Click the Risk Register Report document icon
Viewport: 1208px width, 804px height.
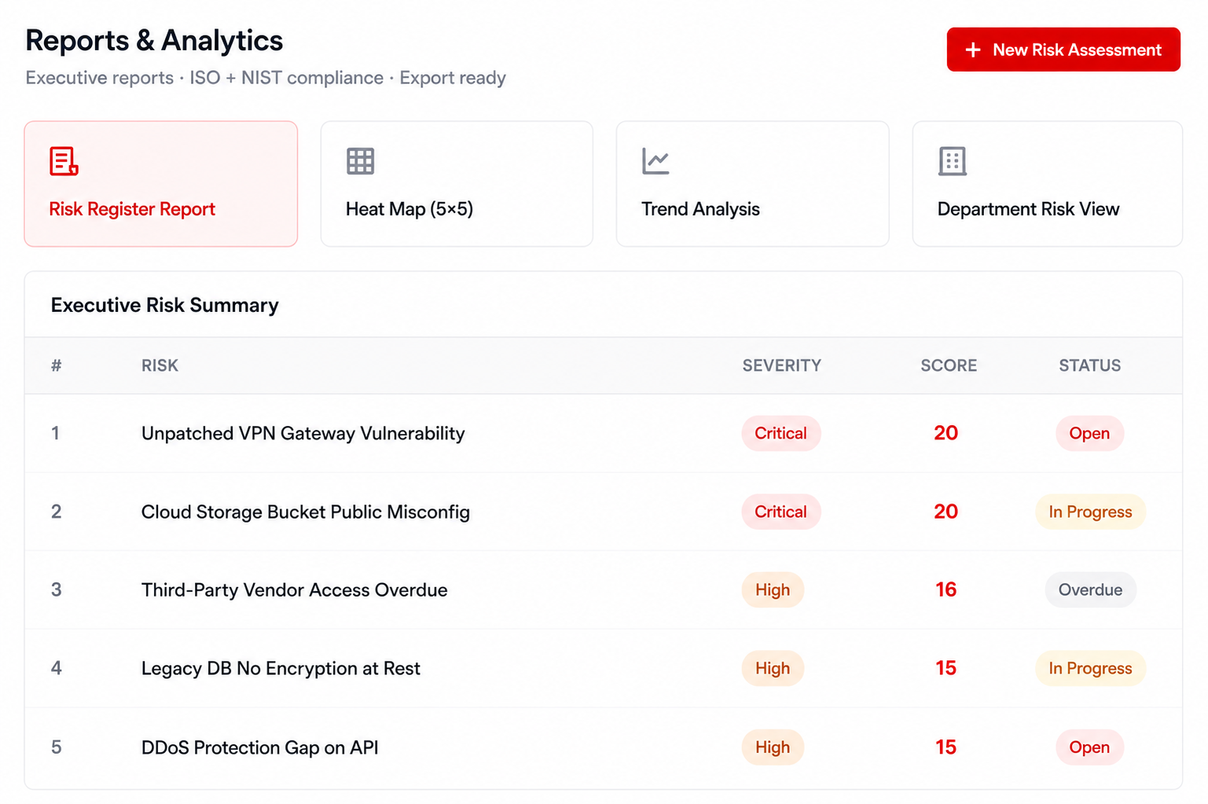[x=64, y=161]
